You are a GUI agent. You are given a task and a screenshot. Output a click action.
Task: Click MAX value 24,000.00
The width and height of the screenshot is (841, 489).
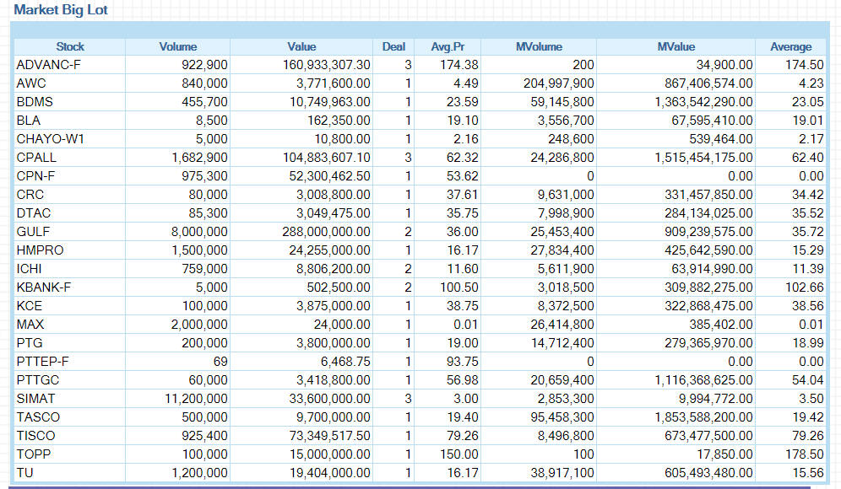tap(342, 325)
